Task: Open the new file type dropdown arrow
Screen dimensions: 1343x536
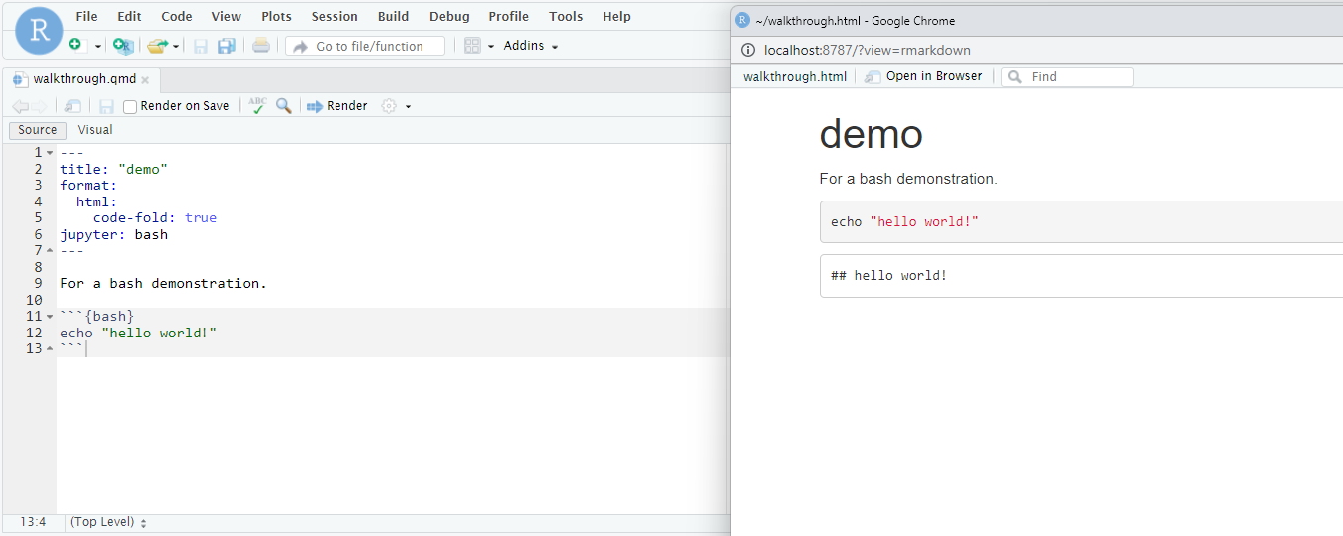Action: (98, 47)
